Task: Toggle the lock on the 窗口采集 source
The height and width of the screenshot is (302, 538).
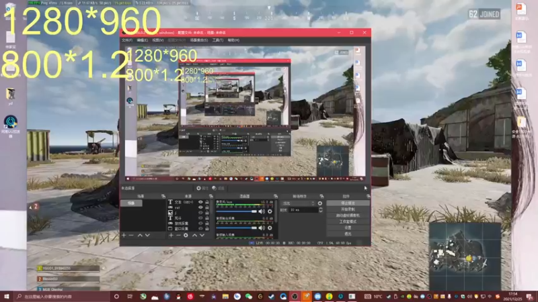Action: 207,228
